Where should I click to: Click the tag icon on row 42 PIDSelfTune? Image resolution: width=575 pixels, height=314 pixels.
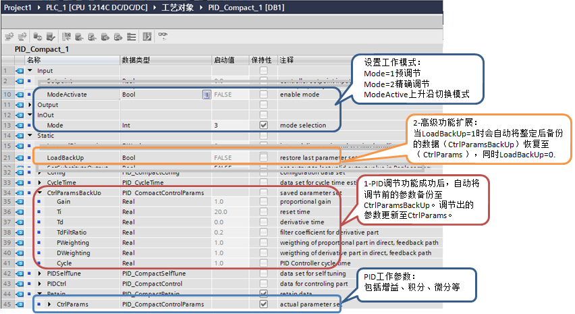pos(20,273)
